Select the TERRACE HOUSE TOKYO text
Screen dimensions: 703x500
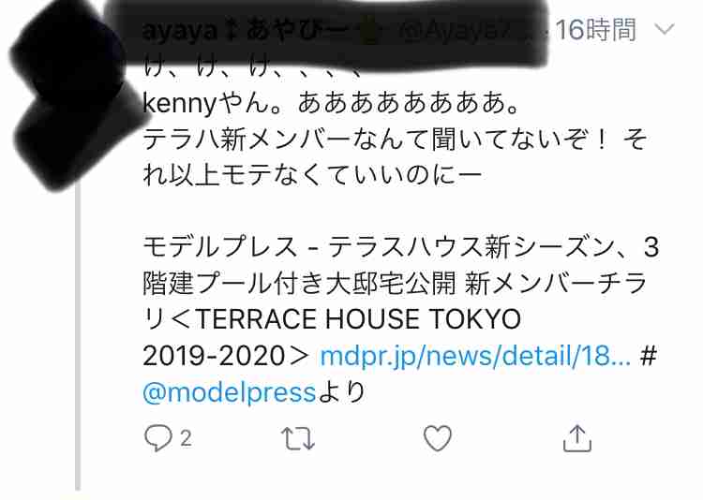click(x=358, y=319)
